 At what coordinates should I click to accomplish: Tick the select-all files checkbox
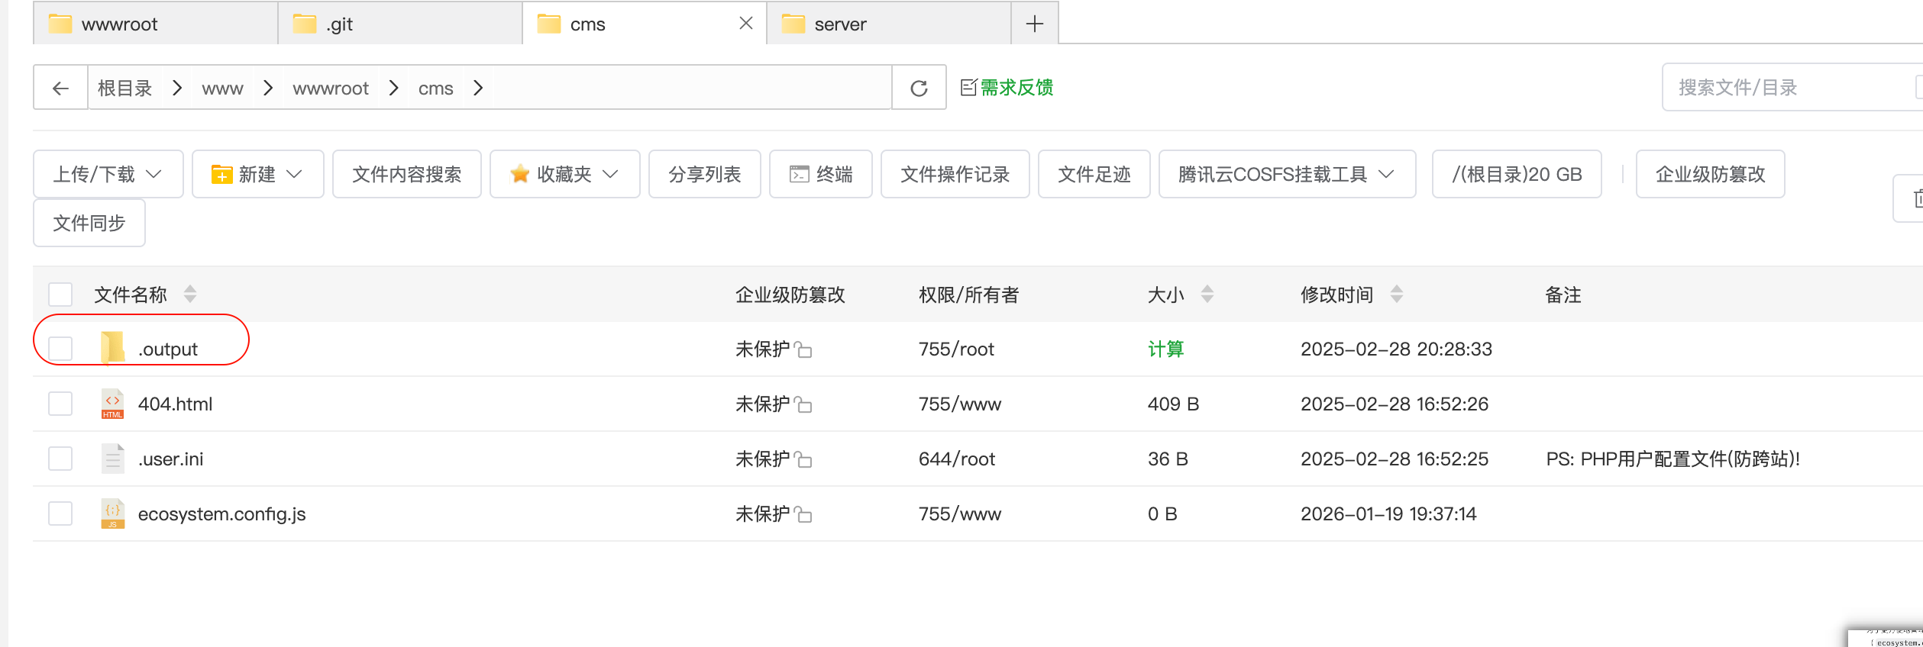tap(60, 294)
